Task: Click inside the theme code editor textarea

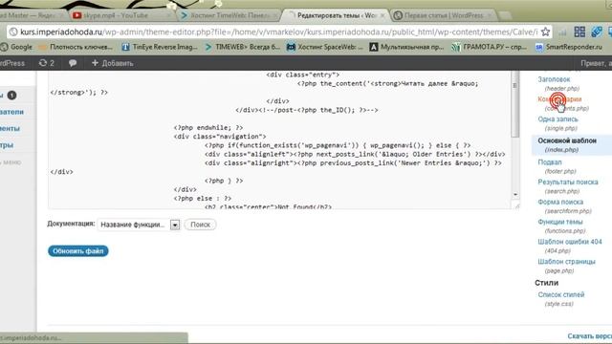Action: tap(279, 140)
